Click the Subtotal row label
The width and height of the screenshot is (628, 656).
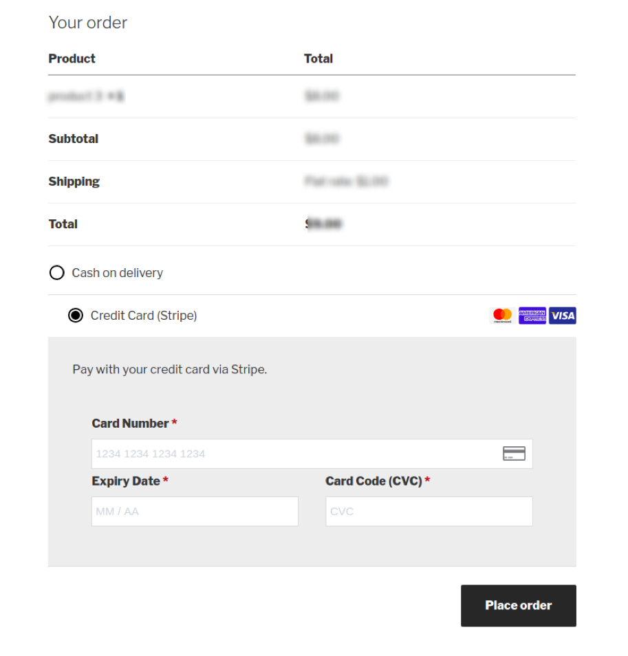point(73,139)
